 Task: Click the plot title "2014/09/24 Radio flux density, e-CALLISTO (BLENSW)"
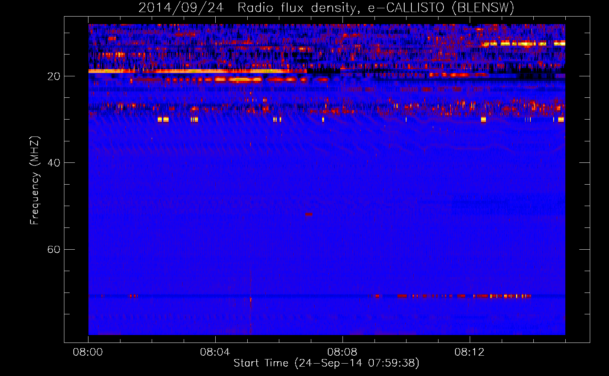click(x=326, y=8)
